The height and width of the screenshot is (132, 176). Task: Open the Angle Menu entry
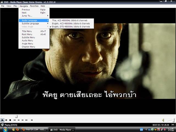[34, 44]
